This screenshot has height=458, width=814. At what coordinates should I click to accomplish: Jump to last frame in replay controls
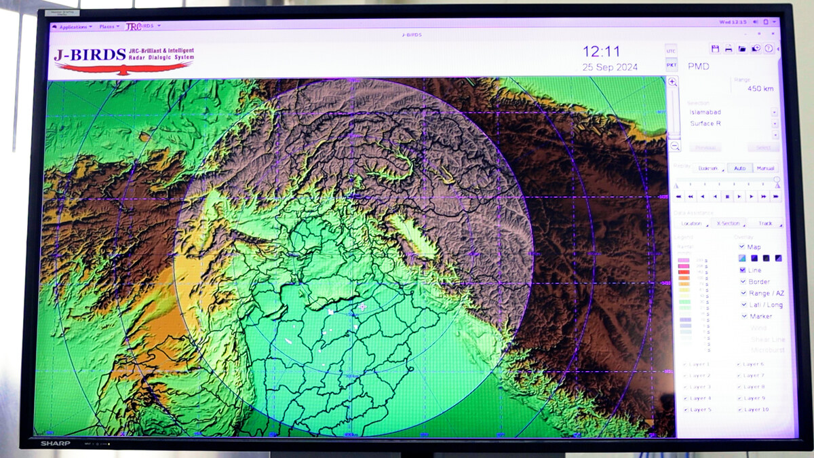[x=776, y=196]
